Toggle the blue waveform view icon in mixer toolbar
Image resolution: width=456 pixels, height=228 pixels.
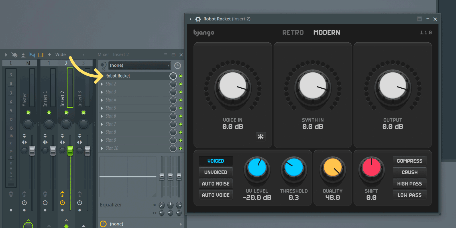pyautogui.click(x=32, y=55)
